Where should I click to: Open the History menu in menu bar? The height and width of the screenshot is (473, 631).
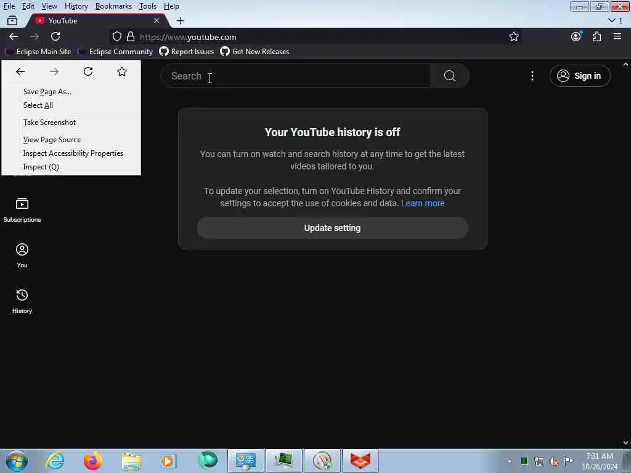point(76,6)
